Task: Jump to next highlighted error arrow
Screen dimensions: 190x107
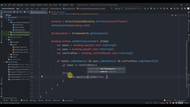Action: [186, 15]
